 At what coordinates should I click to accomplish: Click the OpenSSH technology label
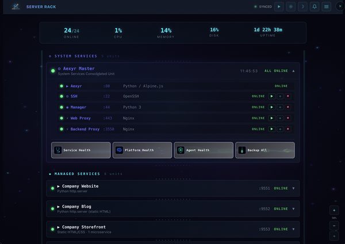click(x=131, y=96)
